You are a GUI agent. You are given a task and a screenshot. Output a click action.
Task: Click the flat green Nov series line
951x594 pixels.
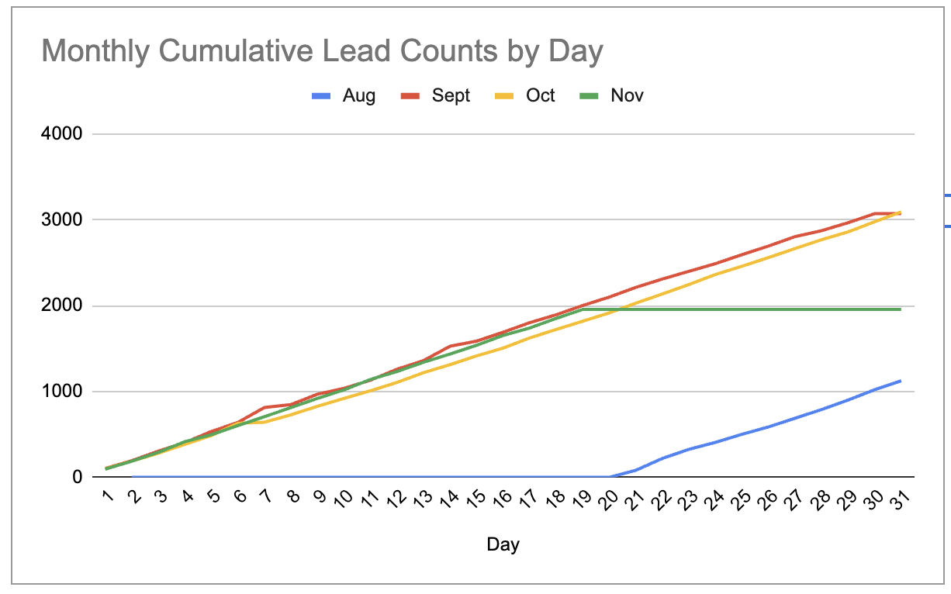[x=745, y=309]
